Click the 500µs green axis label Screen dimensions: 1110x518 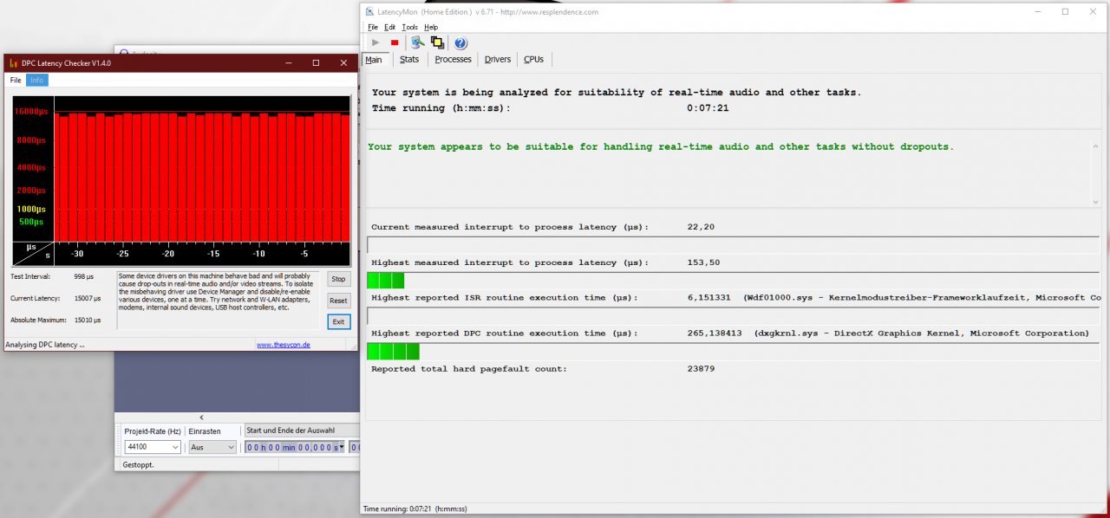pos(31,222)
